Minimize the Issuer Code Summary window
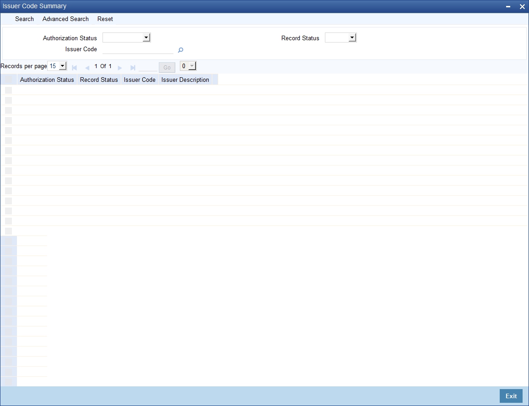Viewport: 529px width, 406px height. [x=508, y=6]
